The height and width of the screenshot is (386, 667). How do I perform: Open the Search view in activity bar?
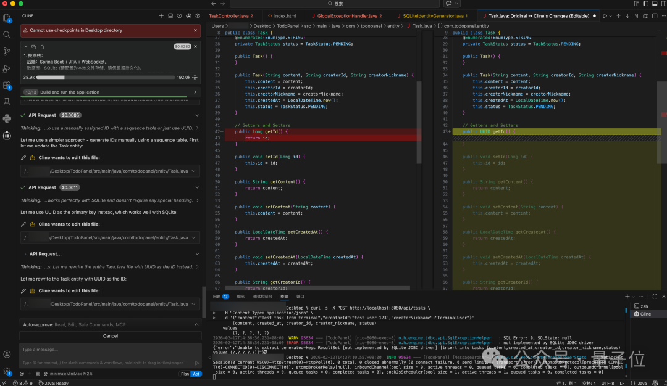[7, 35]
